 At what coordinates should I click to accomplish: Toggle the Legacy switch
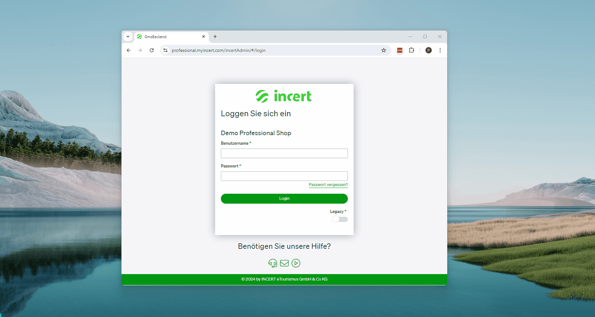340,219
